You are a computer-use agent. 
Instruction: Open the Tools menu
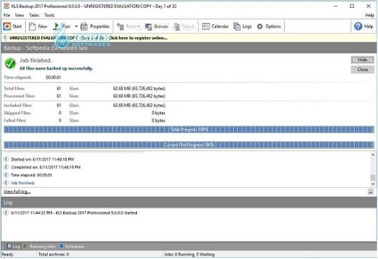tap(49, 15)
